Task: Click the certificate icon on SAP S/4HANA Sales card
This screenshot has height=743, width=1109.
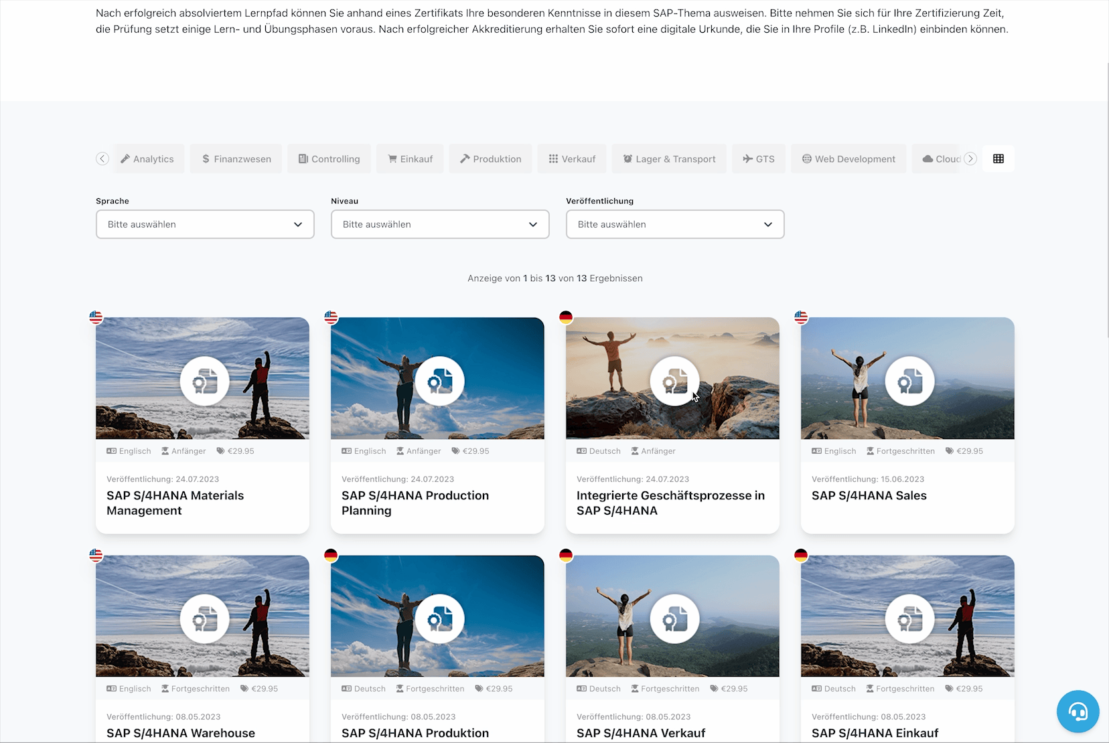Action: coord(910,382)
